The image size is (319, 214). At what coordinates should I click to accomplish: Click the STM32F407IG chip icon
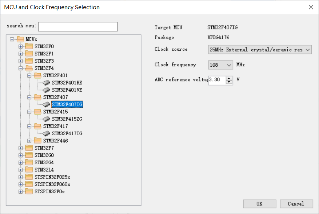click(x=47, y=104)
